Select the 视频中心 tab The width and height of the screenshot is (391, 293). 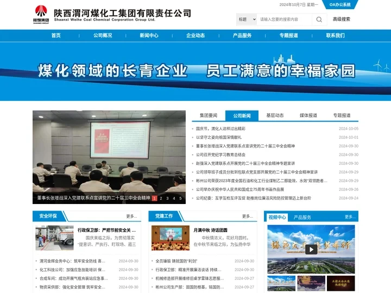[x=277, y=217]
